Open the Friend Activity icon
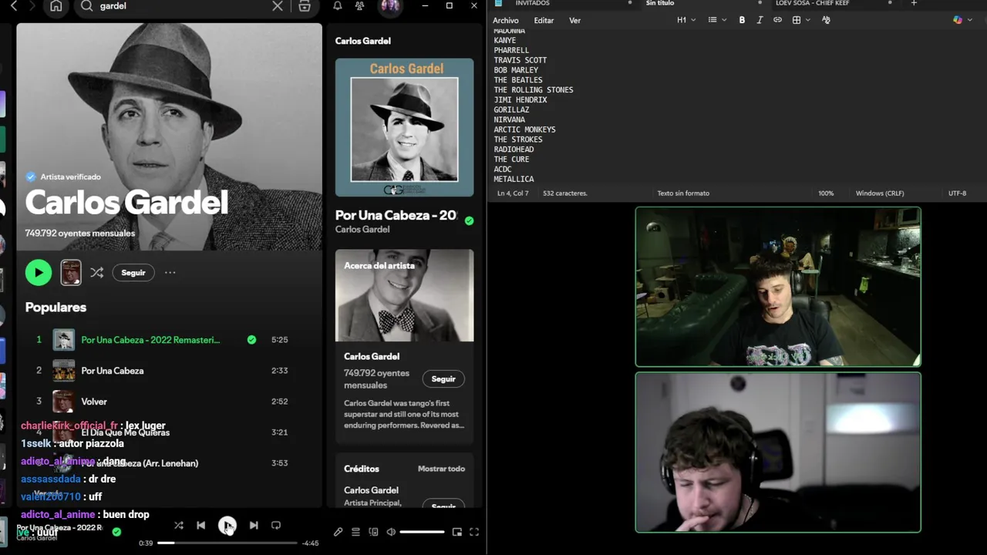987x555 pixels. (x=360, y=5)
